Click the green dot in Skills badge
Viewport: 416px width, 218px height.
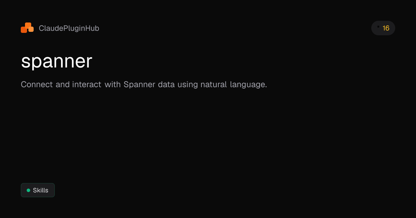(28, 190)
